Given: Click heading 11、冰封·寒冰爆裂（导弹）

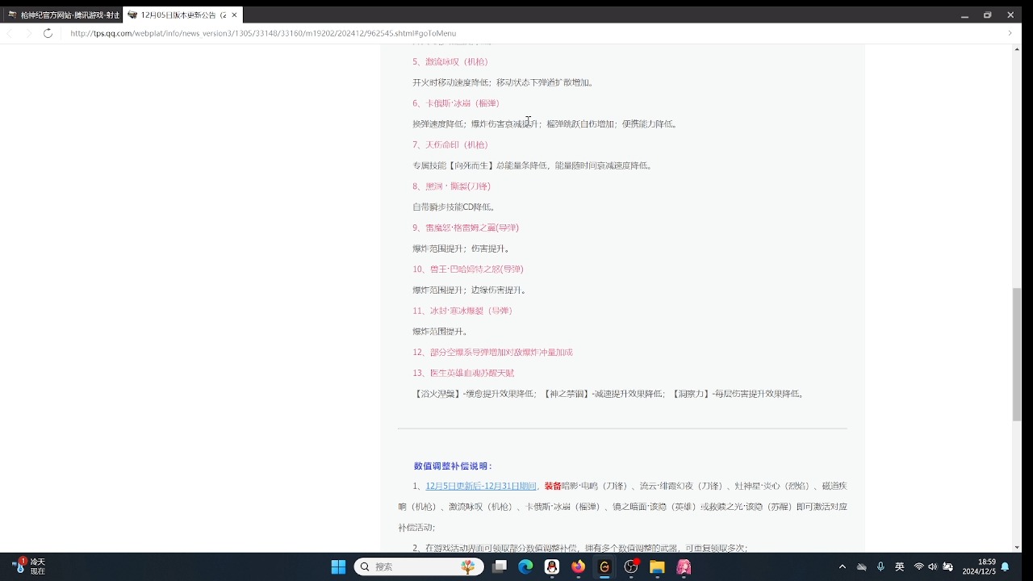Looking at the screenshot, I should coord(462,311).
